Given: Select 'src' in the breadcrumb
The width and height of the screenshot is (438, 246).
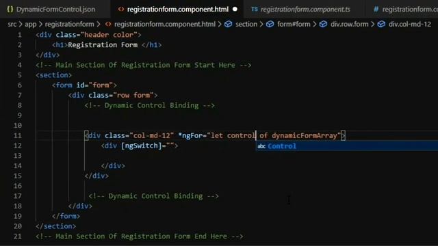Looking at the screenshot, I should pos(12,25).
